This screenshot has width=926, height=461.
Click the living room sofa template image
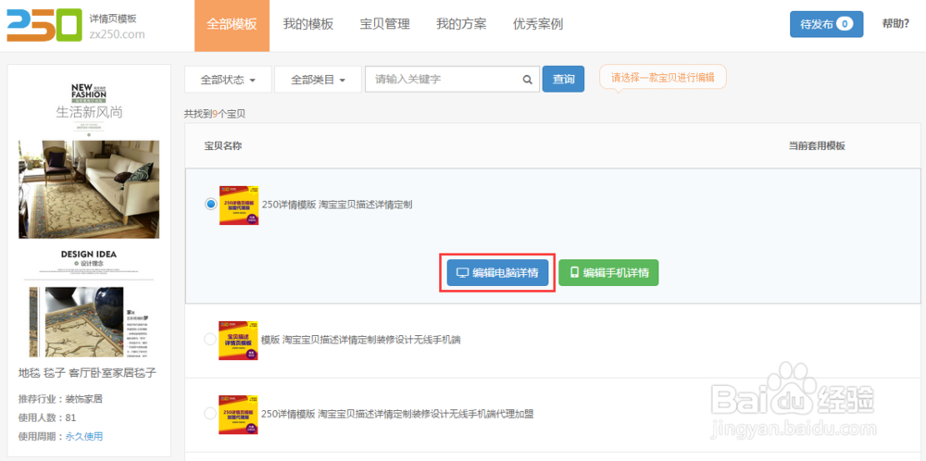click(x=89, y=189)
